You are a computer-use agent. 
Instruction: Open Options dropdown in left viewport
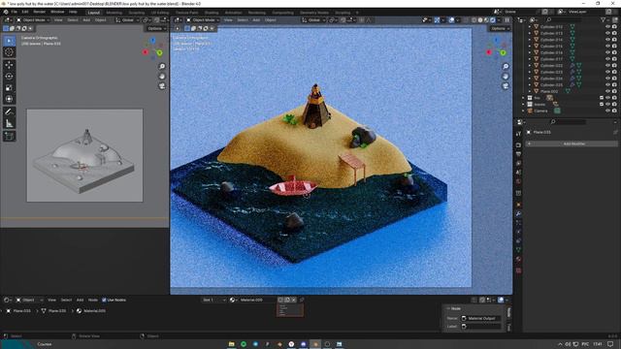(156, 28)
